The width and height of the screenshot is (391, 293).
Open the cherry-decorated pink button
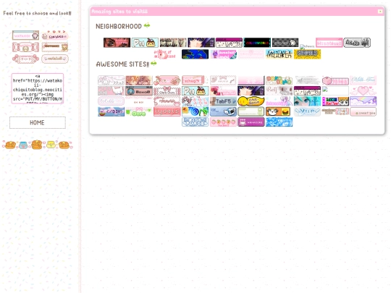(x=167, y=80)
